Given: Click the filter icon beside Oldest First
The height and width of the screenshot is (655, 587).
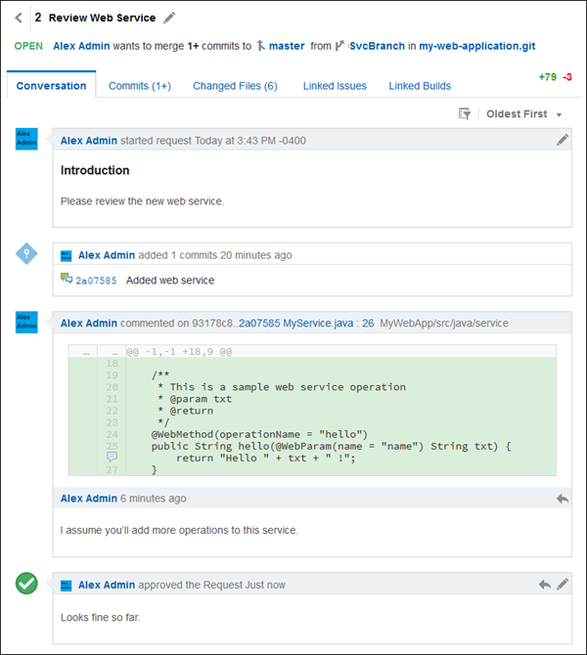Looking at the screenshot, I should coord(466,114).
